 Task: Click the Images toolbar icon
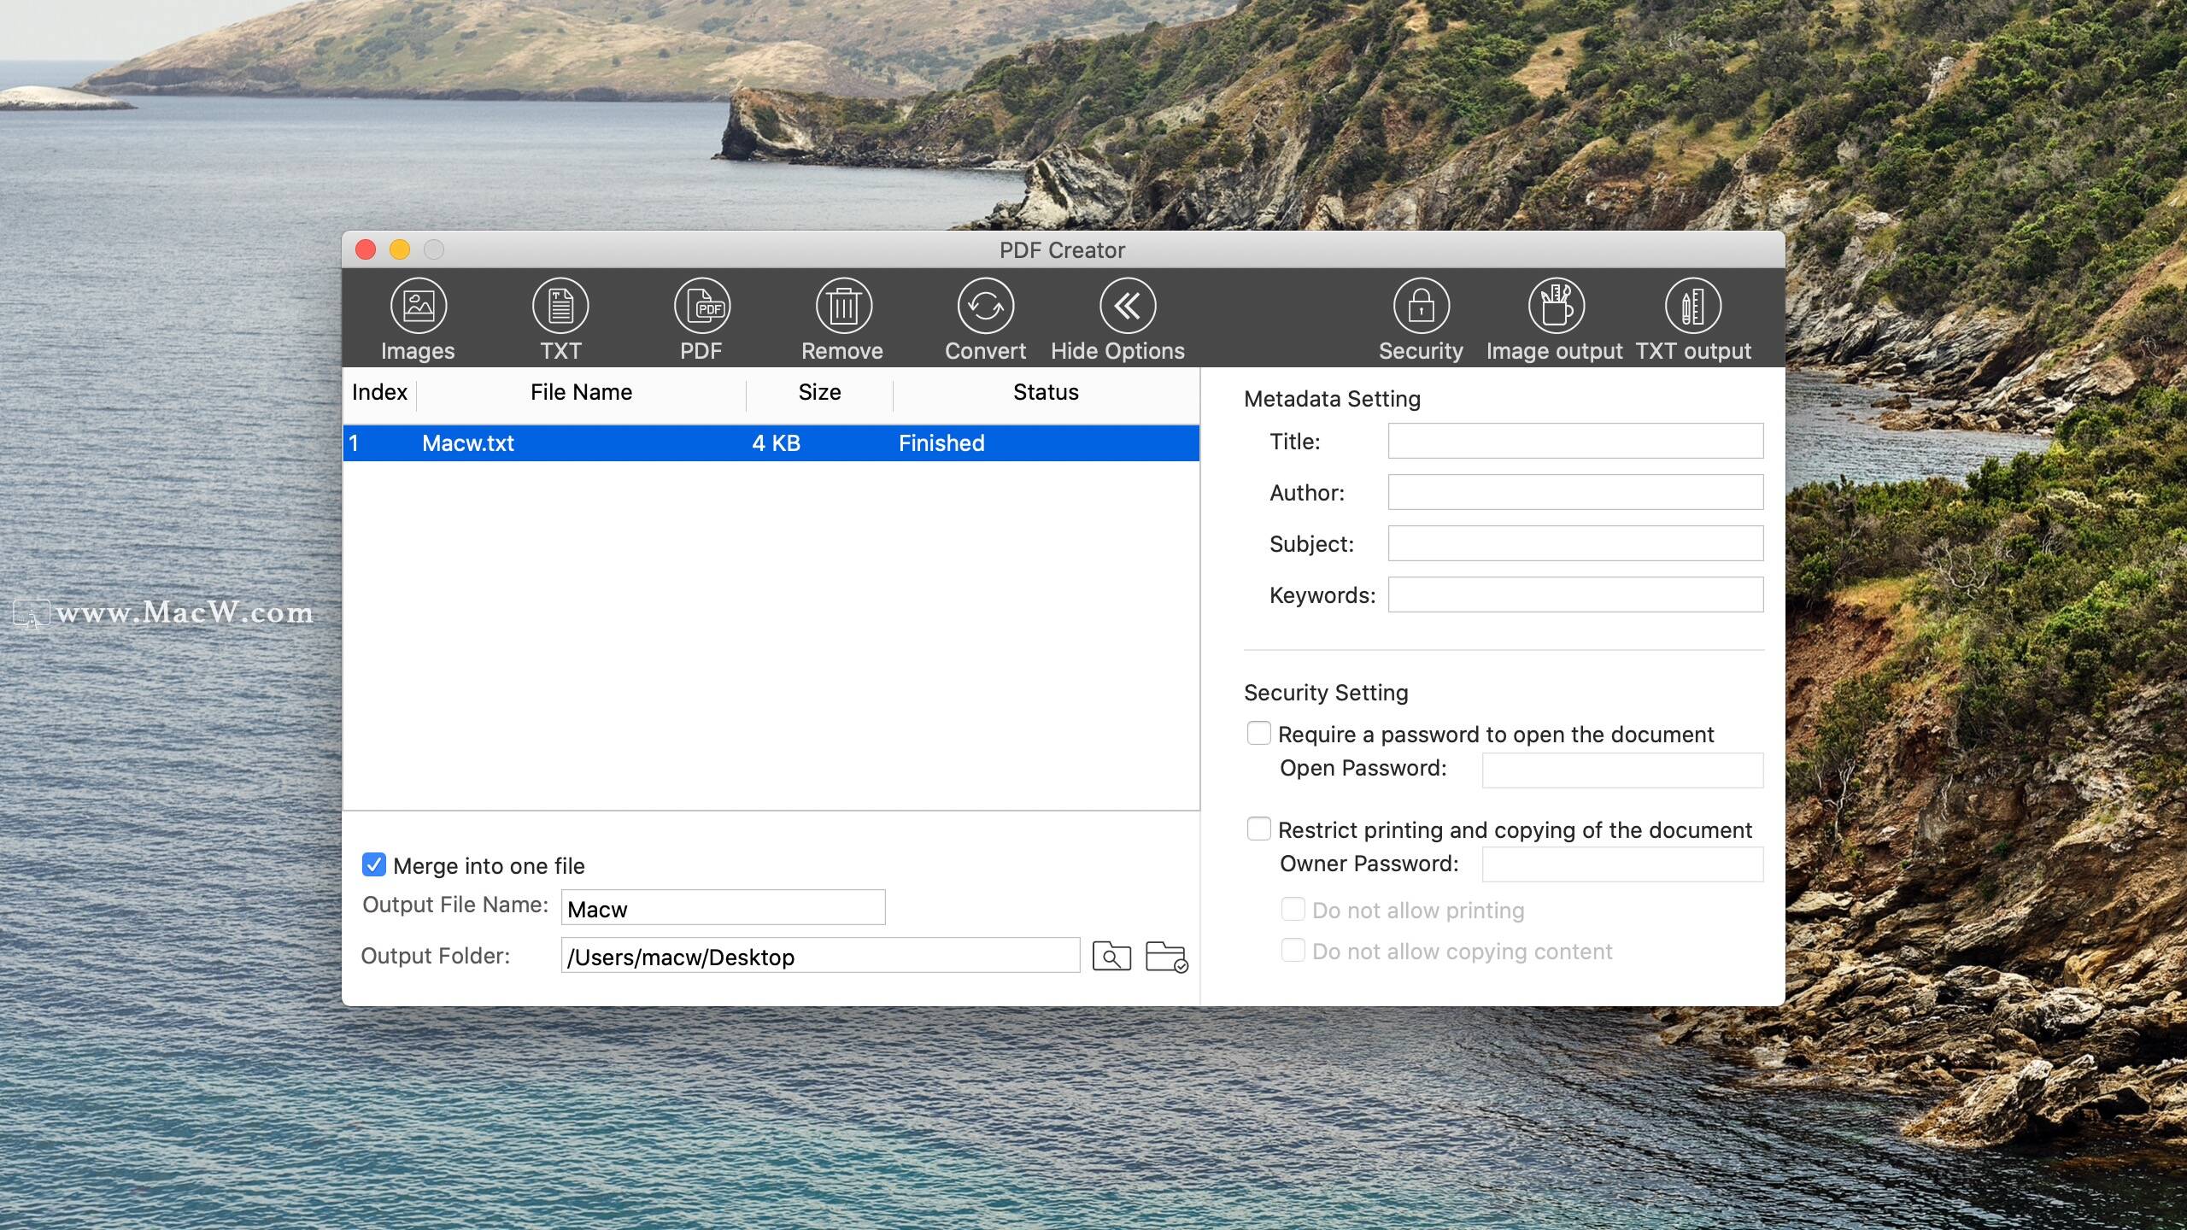(x=418, y=306)
